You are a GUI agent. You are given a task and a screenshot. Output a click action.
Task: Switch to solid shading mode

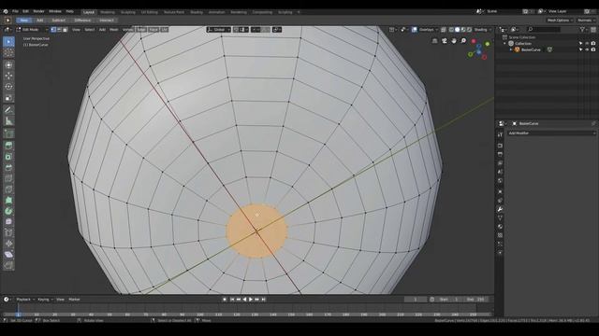pyautogui.click(x=458, y=29)
